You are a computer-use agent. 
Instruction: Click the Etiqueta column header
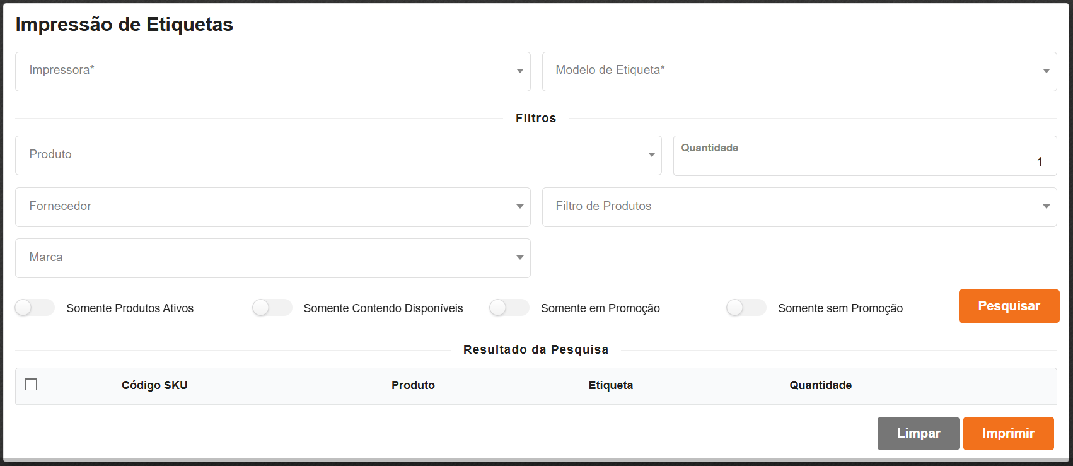coord(610,385)
